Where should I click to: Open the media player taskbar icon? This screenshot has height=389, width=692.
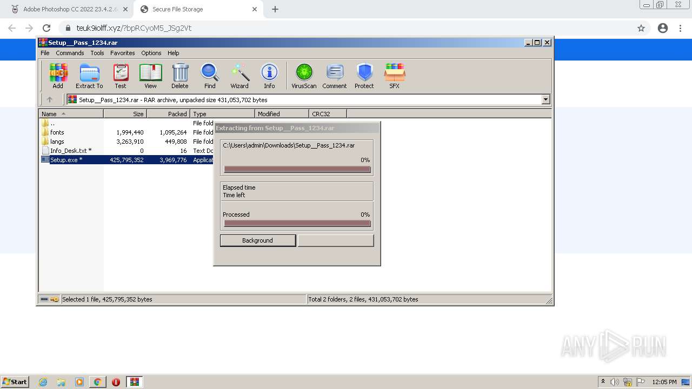tap(79, 382)
